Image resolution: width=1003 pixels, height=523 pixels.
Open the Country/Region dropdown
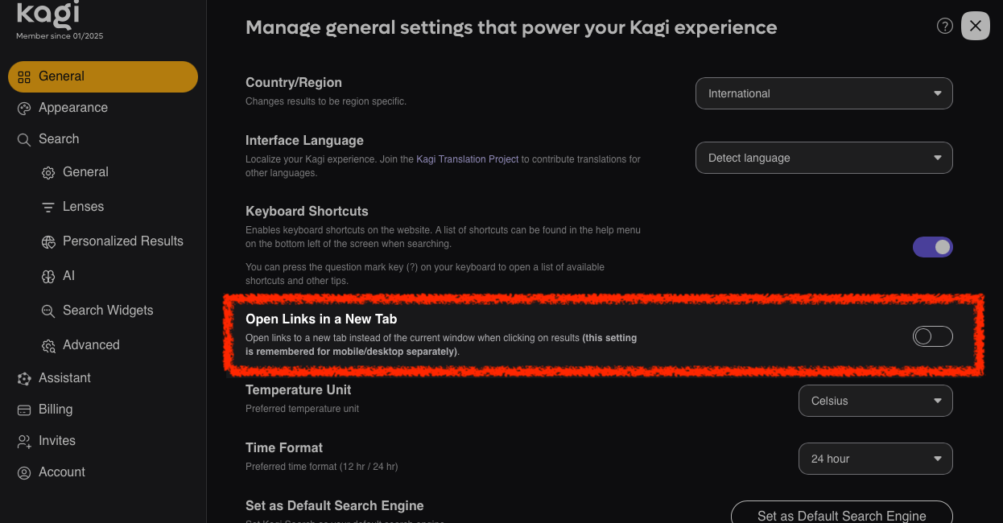[x=823, y=93]
